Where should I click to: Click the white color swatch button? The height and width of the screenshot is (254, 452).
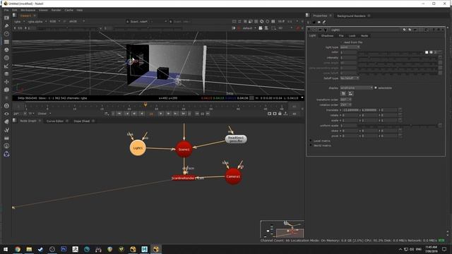[x=427, y=52]
